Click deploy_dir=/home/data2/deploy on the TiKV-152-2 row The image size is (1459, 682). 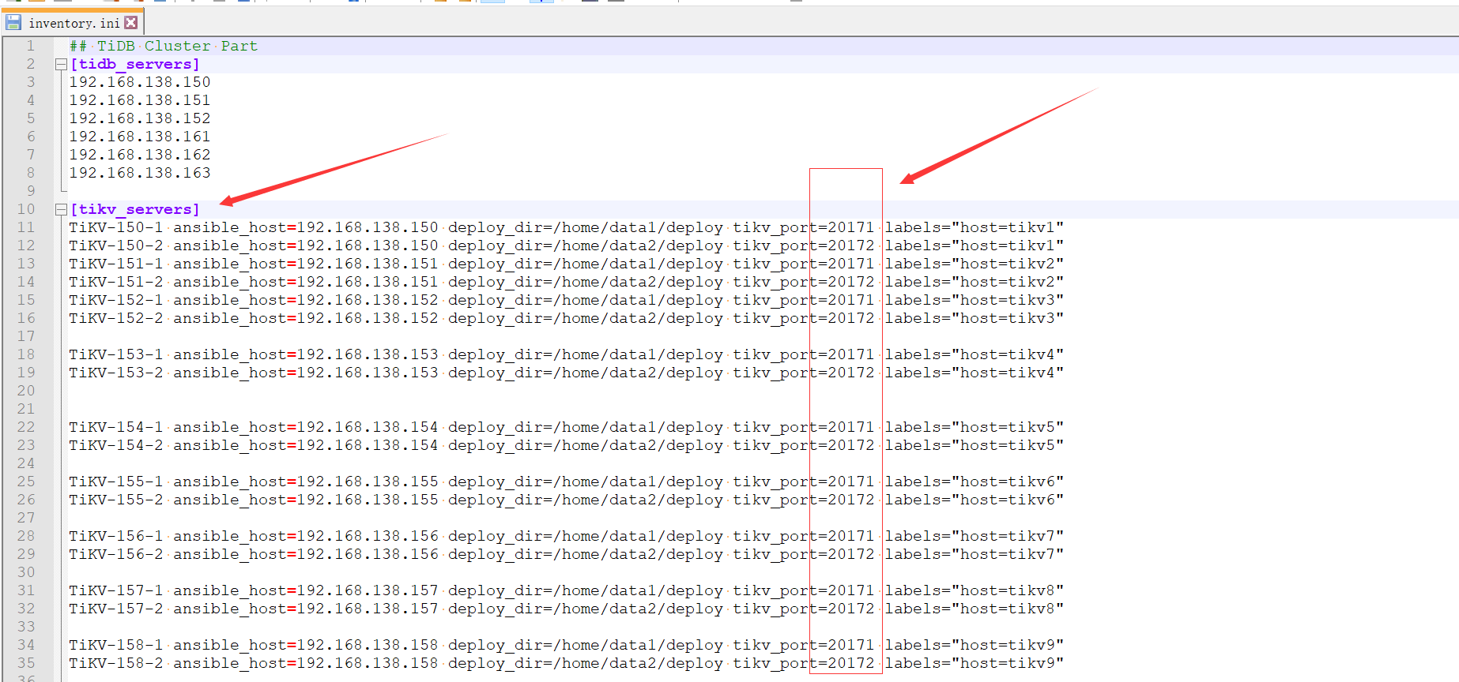tap(586, 318)
